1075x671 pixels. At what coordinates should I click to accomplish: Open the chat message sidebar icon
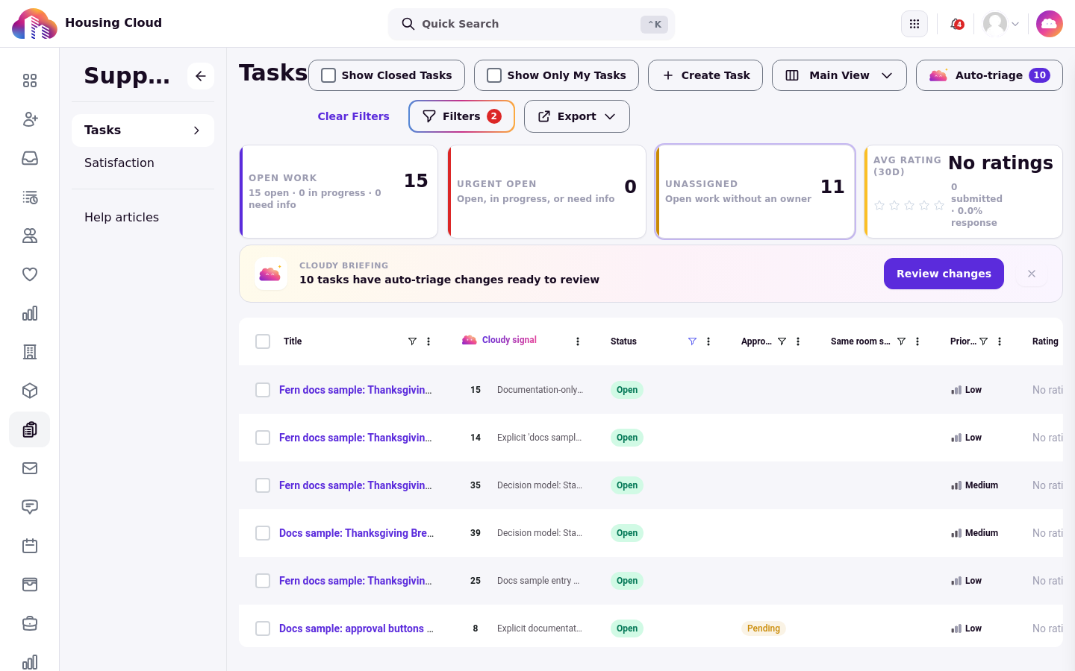30,507
